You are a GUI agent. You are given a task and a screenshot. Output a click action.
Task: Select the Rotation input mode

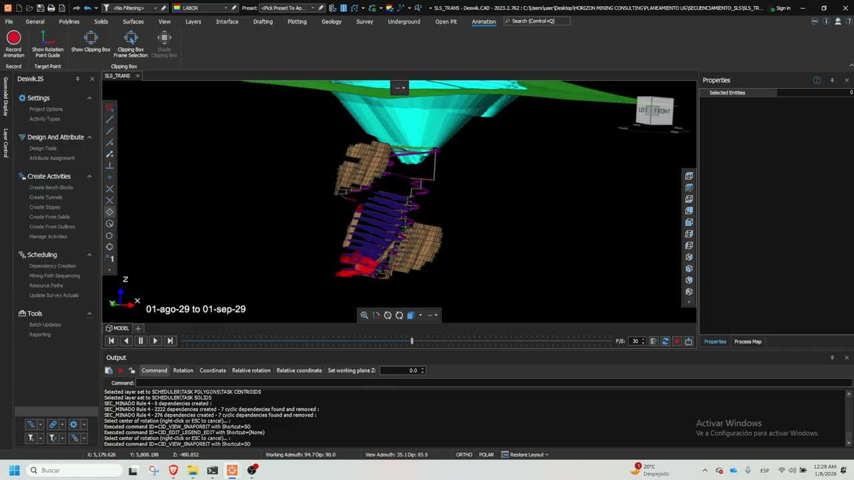coord(183,371)
